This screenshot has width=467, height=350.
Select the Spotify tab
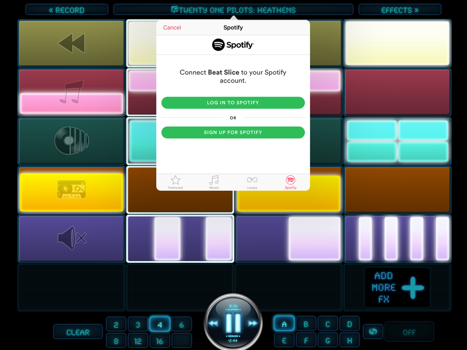point(290,182)
